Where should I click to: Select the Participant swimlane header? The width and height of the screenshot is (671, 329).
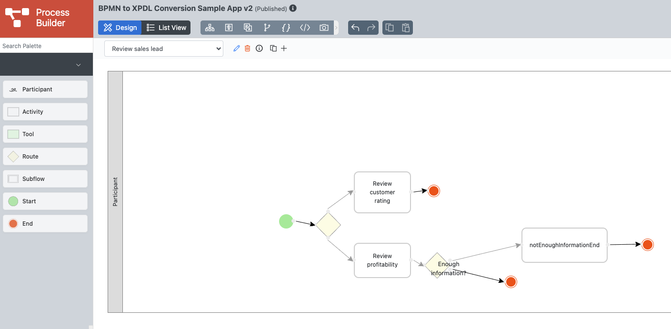point(115,192)
